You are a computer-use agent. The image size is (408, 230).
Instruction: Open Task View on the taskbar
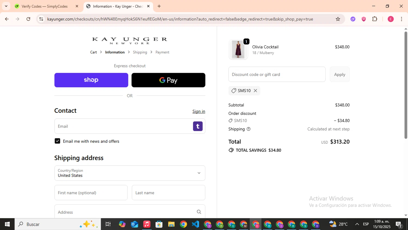[108, 224]
